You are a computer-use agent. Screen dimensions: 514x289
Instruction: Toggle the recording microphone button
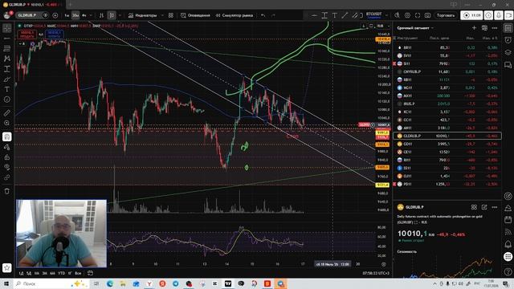click(x=499, y=15)
